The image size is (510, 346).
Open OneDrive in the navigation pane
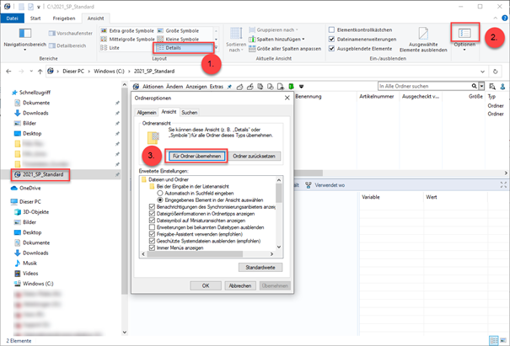coord(30,189)
